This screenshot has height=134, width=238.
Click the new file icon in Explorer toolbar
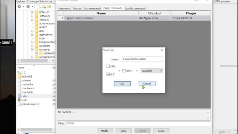pos(39,7)
